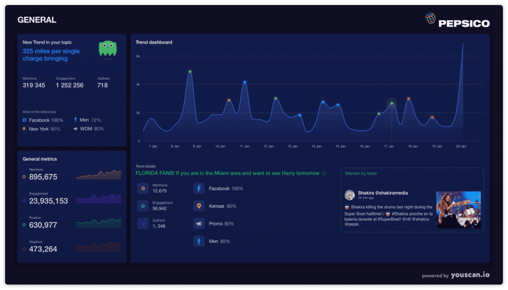Click the red Negative ring icon
Viewport: 508px width, 290px height.
24,249
